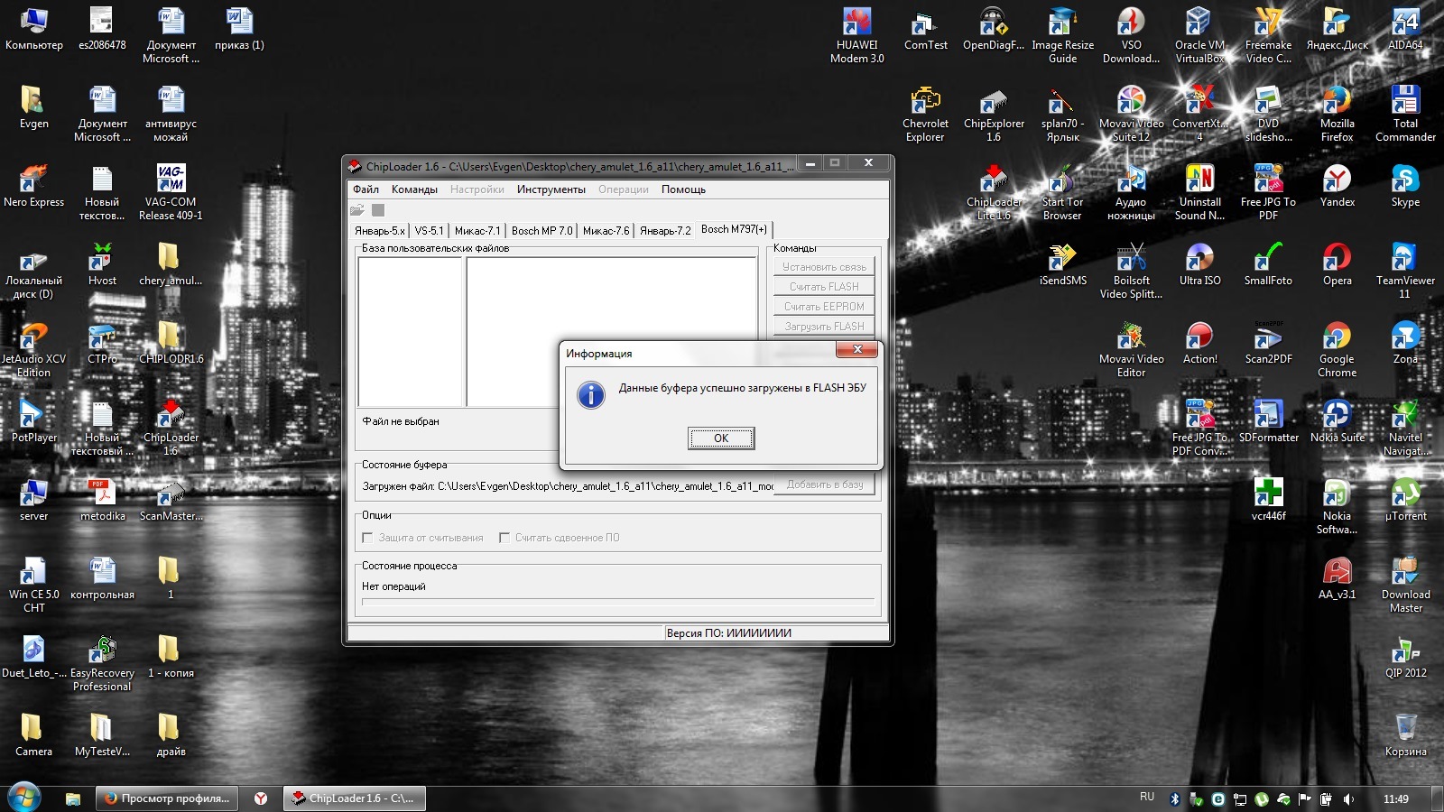Select the Opera desktop icon
This screenshot has height=812, width=1444.
1337,264
